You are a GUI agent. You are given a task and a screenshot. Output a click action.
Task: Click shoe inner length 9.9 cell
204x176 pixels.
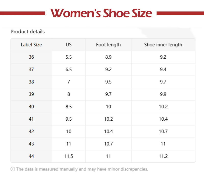pyautogui.click(x=163, y=94)
